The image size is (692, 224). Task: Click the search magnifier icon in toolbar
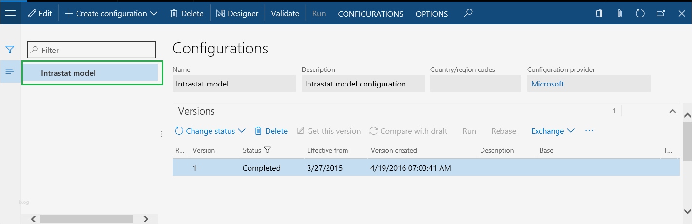(x=468, y=13)
